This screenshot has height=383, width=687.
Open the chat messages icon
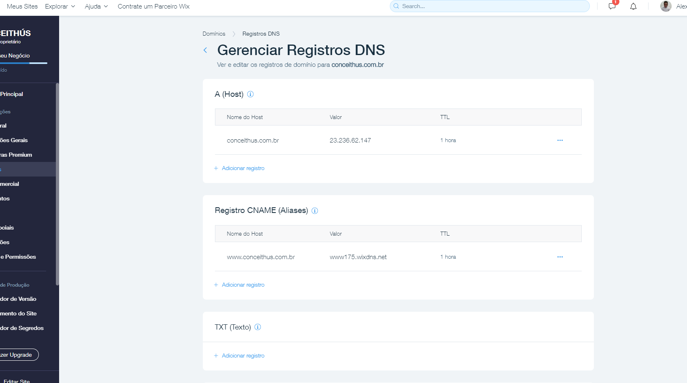(x=612, y=6)
